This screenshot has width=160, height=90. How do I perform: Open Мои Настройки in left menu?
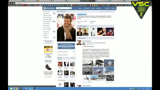[47, 29]
